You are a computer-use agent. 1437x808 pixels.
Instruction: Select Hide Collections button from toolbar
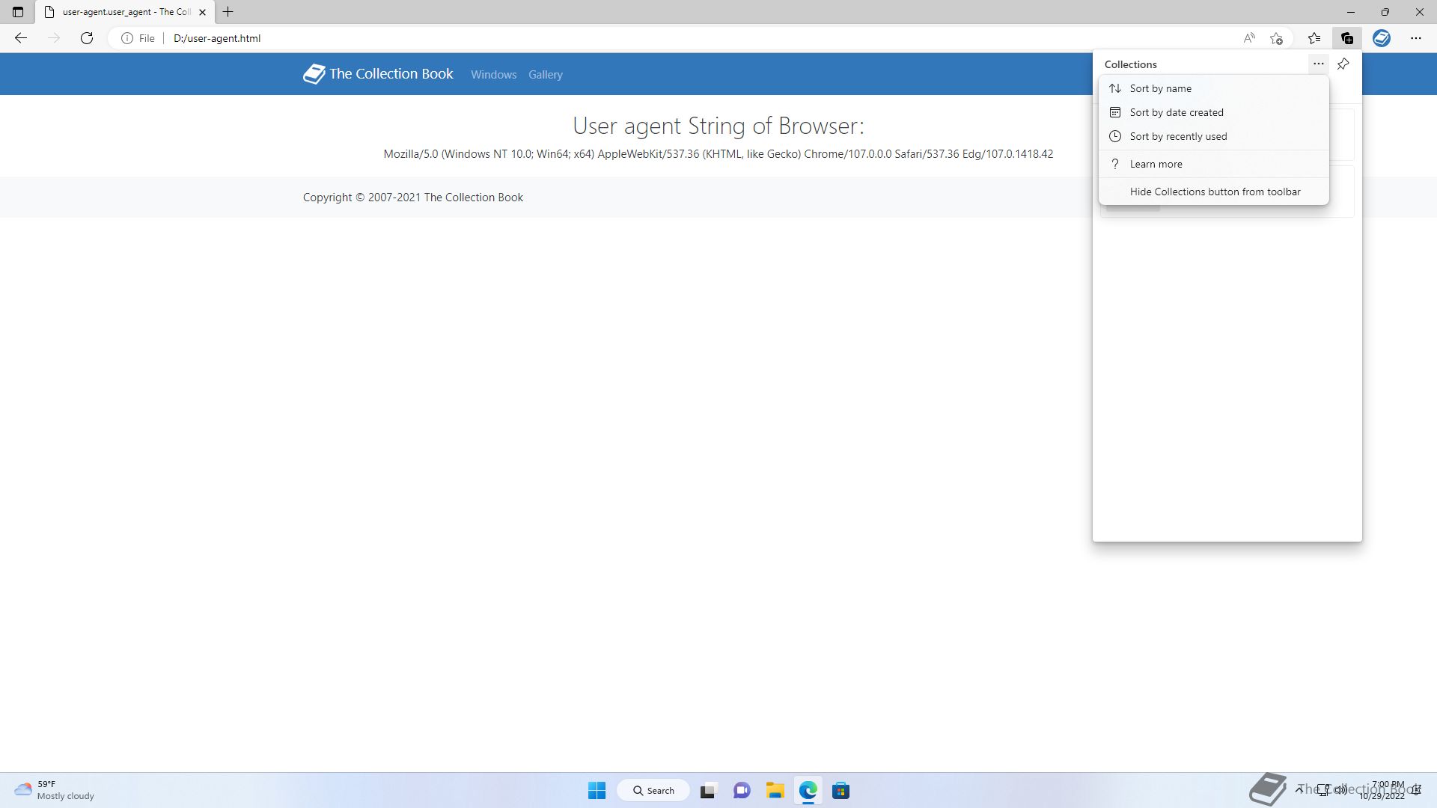(x=1214, y=192)
